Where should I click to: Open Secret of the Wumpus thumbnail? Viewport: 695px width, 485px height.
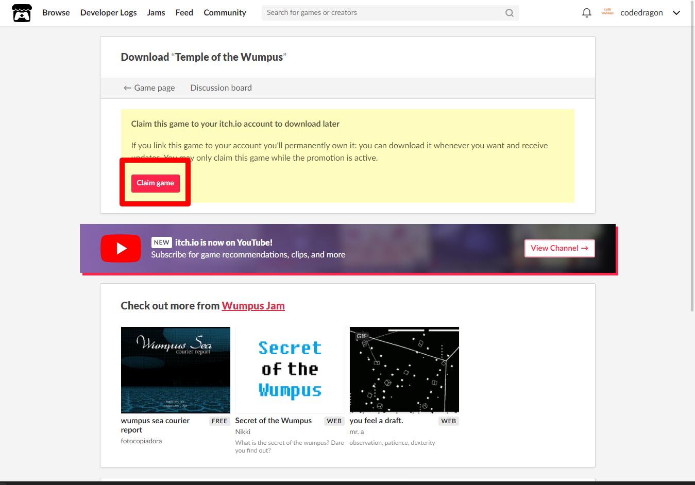click(x=290, y=370)
